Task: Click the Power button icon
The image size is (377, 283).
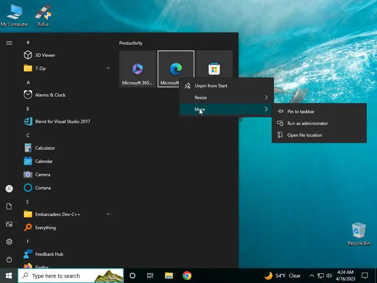Action: (9, 259)
